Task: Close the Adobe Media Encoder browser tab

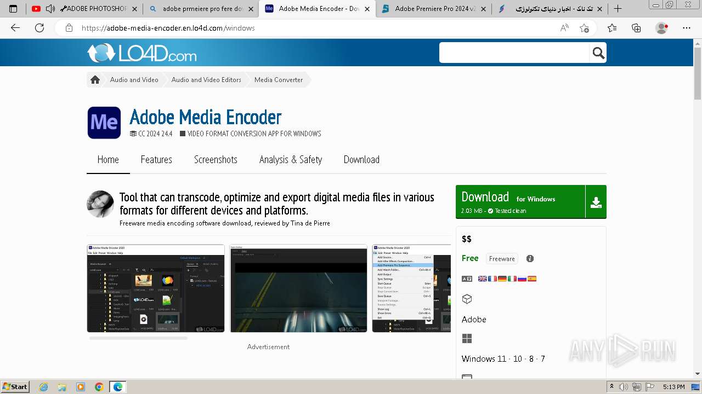Action: [x=367, y=9]
